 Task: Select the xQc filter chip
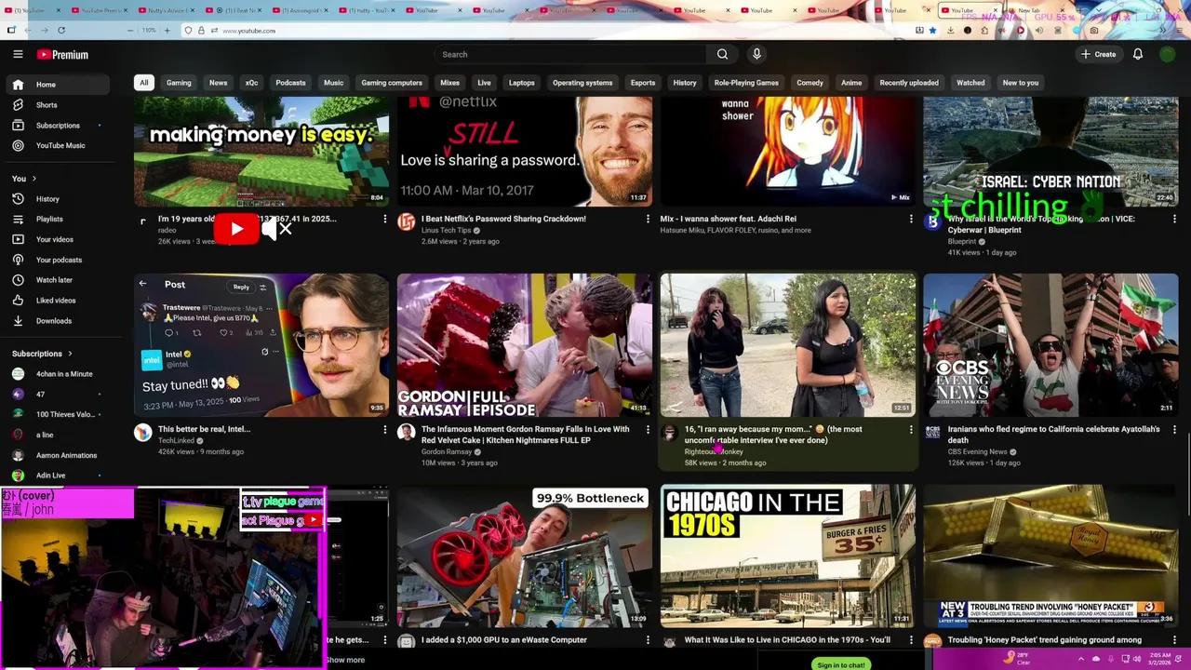[x=251, y=83]
